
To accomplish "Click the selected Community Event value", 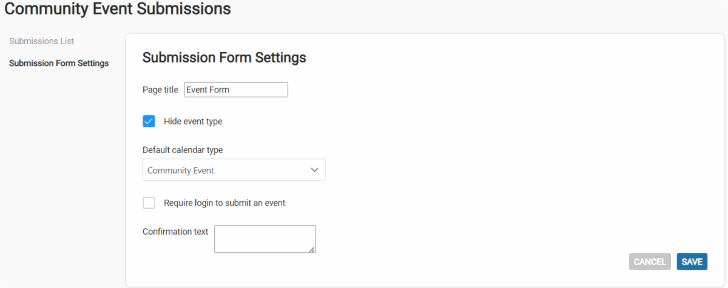I will (x=181, y=171).
